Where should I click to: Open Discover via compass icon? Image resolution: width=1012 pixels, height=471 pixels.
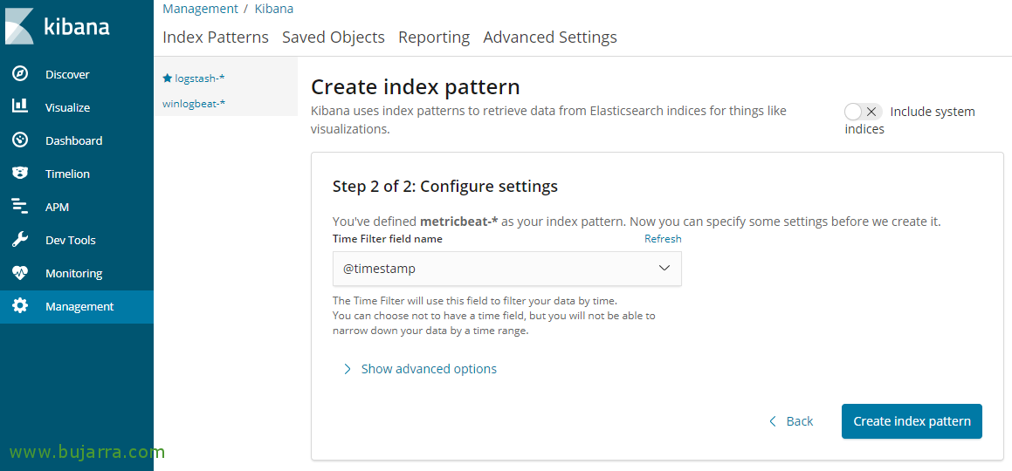(x=20, y=74)
